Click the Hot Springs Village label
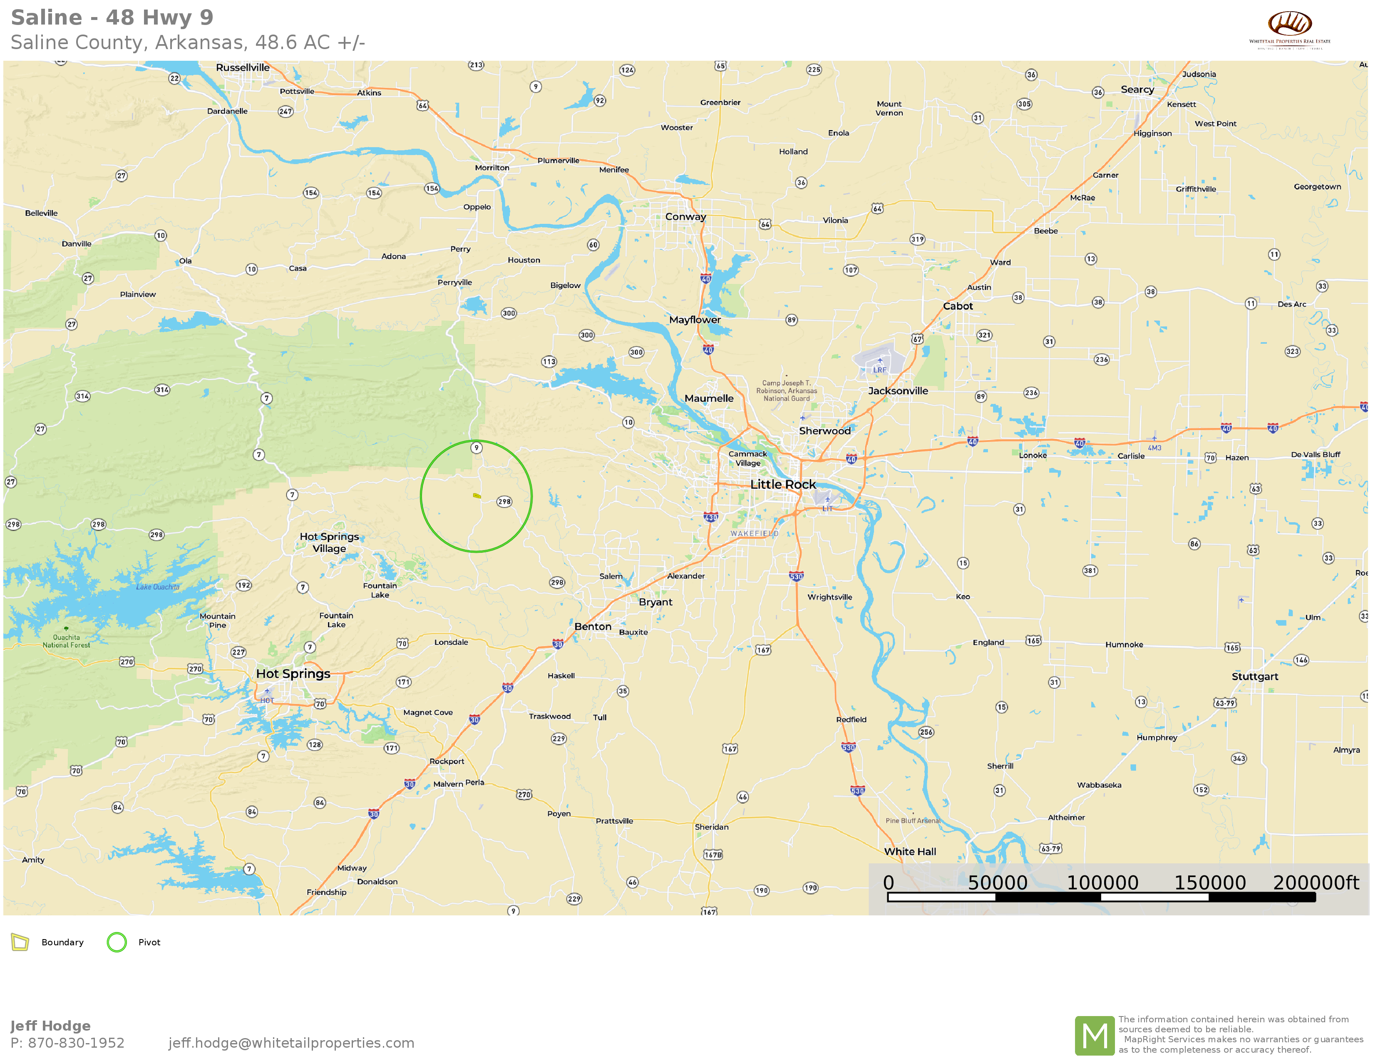1373x1061 pixels. pyautogui.click(x=330, y=543)
